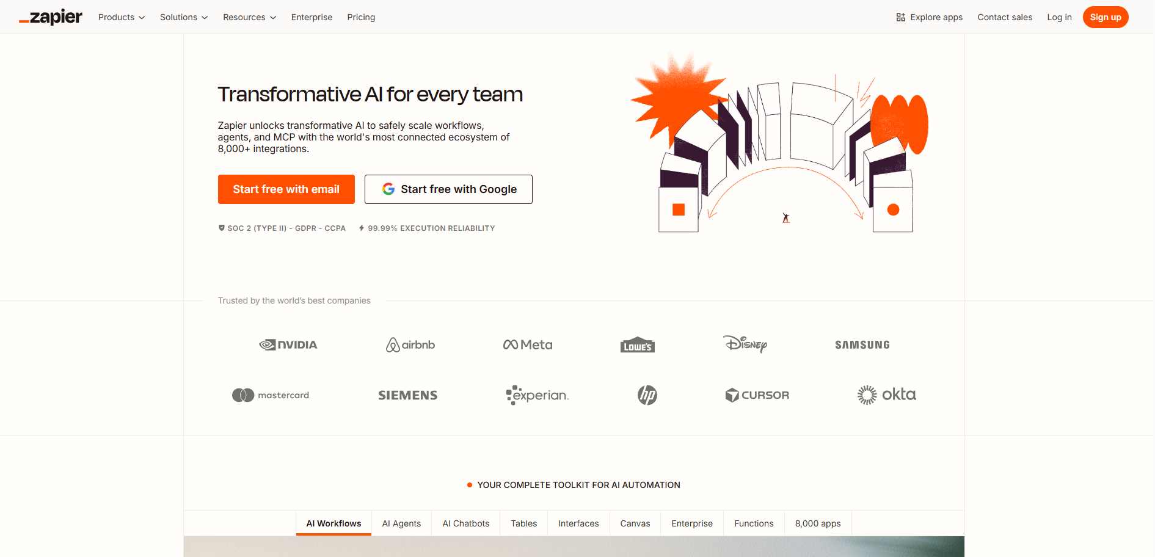Switch to the AI Agents tab
This screenshot has height=557, width=1155.
pyautogui.click(x=401, y=523)
